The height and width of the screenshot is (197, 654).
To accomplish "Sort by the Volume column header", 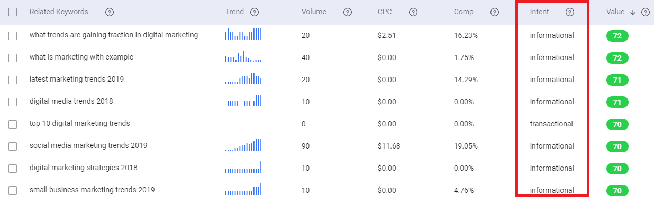I will [314, 12].
